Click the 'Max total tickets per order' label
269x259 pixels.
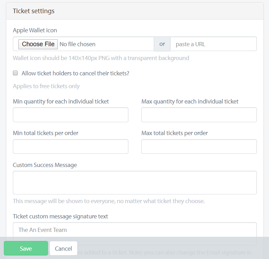coord(174,133)
